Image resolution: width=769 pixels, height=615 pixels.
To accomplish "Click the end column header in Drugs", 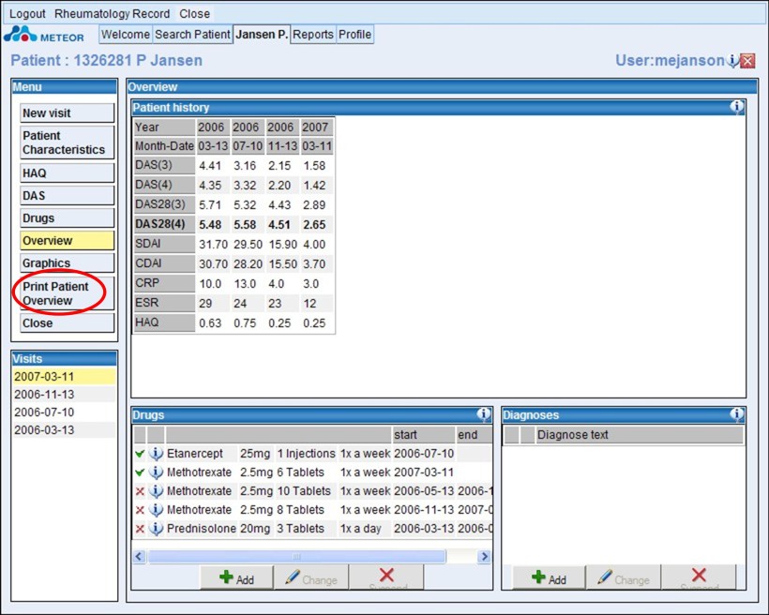I will [x=474, y=435].
